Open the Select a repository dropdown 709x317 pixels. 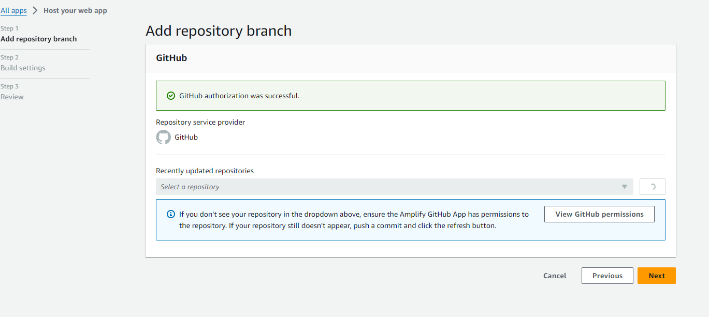[x=395, y=187]
